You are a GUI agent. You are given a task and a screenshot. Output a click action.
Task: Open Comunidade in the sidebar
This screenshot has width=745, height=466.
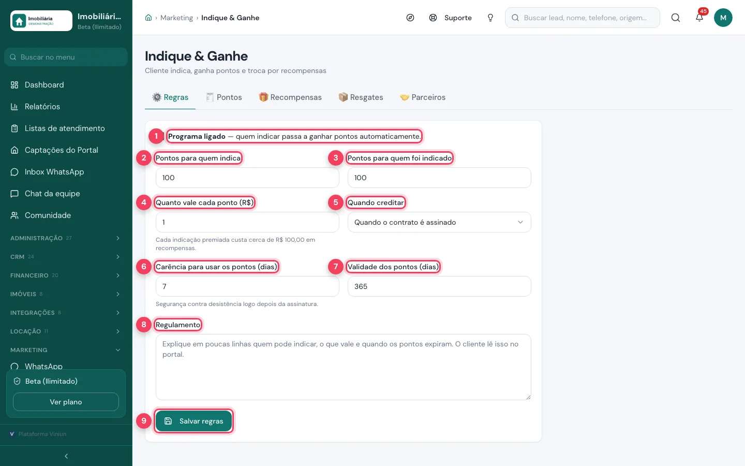pyautogui.click(x=66, y=215)
